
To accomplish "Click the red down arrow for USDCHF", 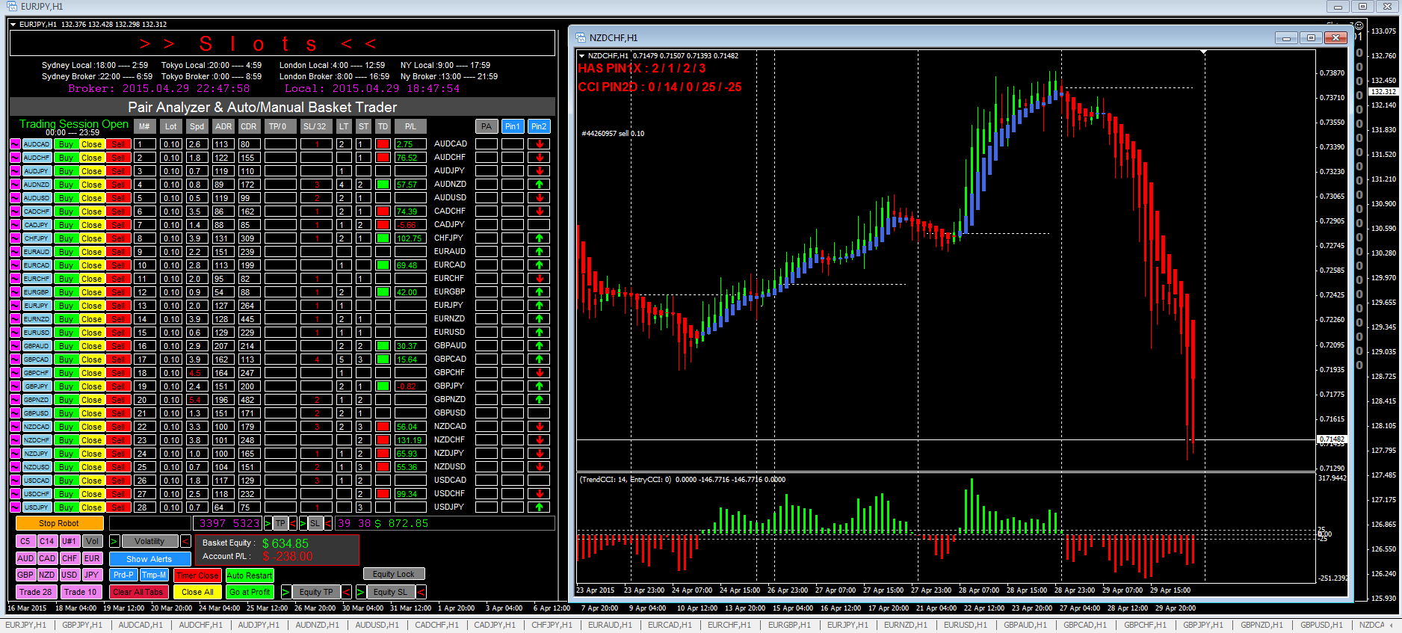I will click(x=539, y=494).
